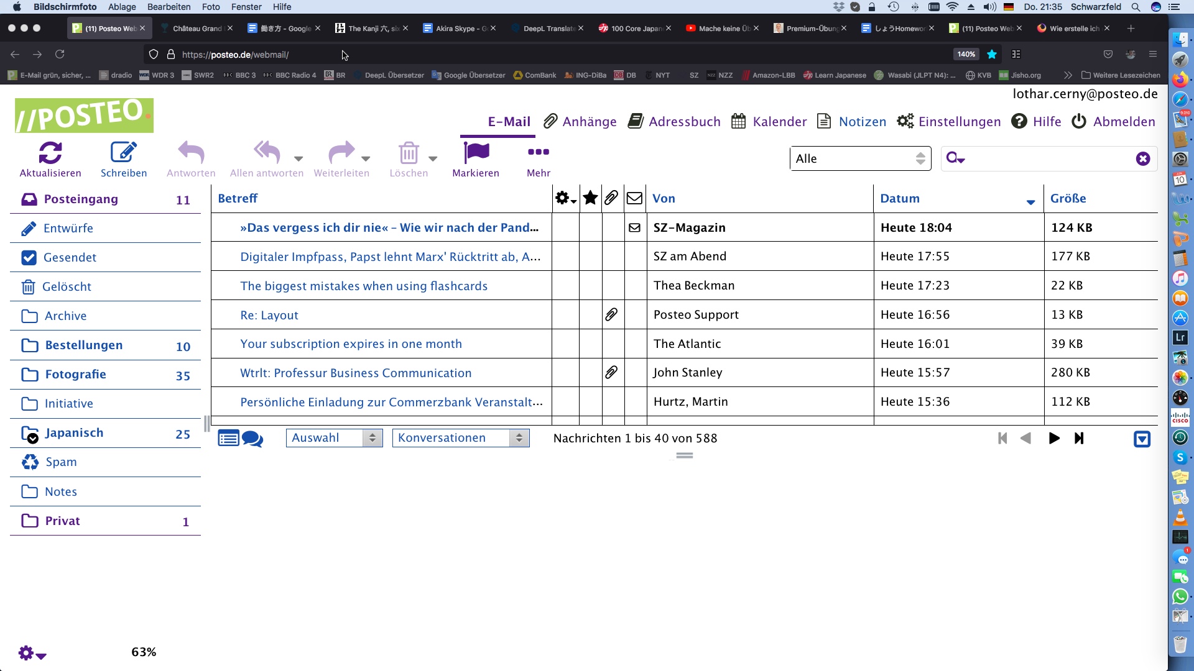Click the Abmelden power icon
This screenshot has width=1194, height=671.
pyautogui.click(x=1079, y=121)
